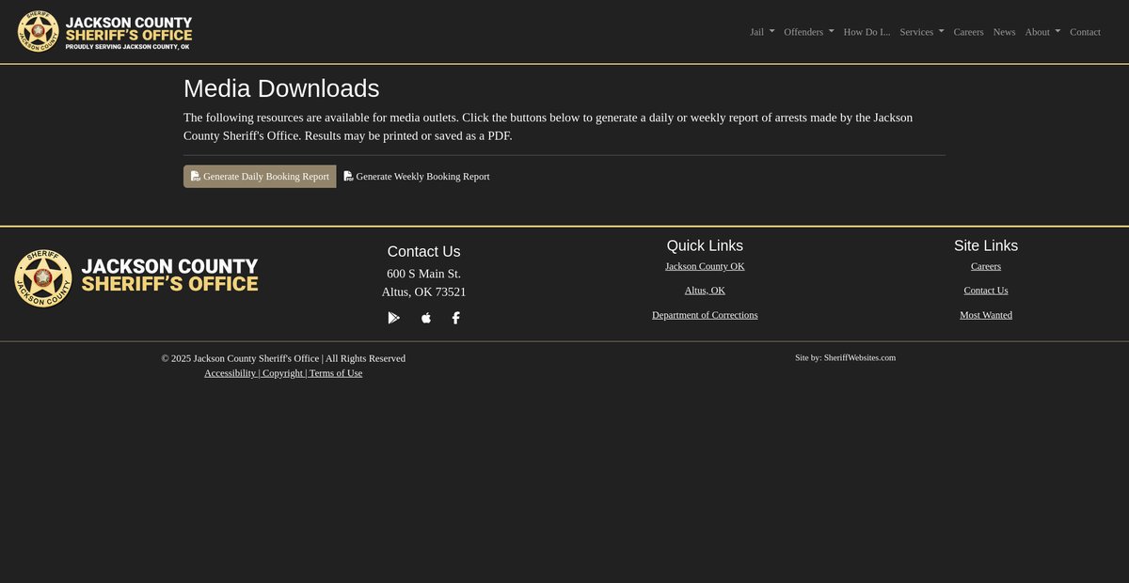Generate the Daily Booking Report
The image size is (1129, 583).
point(260,177)
